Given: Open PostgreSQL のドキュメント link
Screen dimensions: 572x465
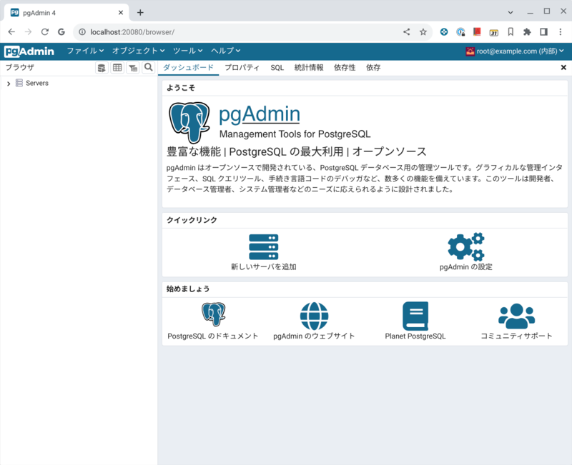Looking at the screenshot, I should click(213, 316).
